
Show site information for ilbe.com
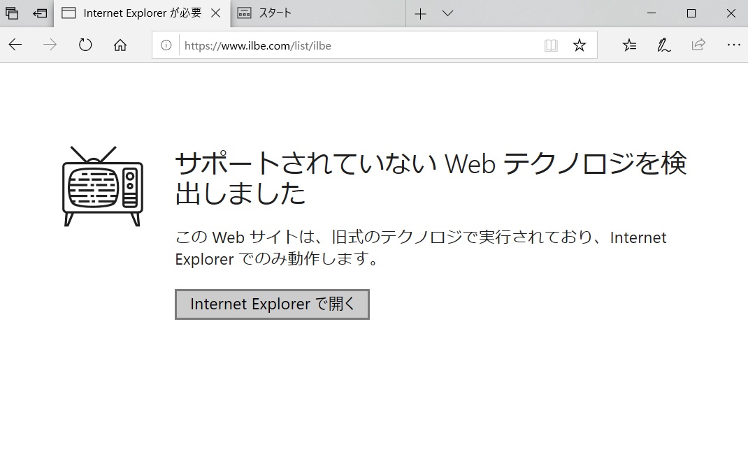click(x=166, y=45)
